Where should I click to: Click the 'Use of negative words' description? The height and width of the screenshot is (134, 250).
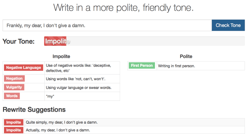tap(78, 68)
